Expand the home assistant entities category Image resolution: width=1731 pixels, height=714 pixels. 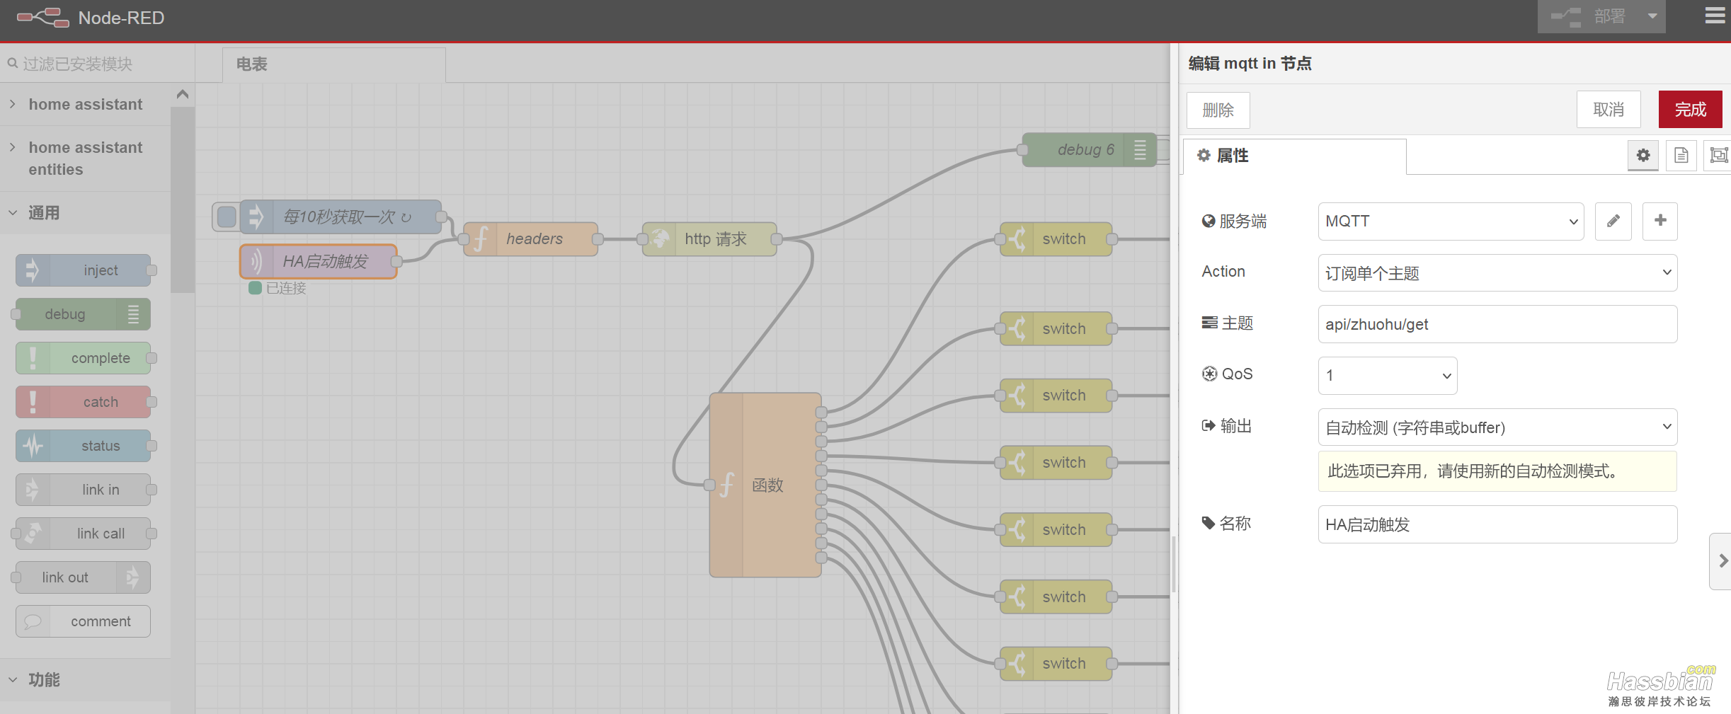click(85, 159)
